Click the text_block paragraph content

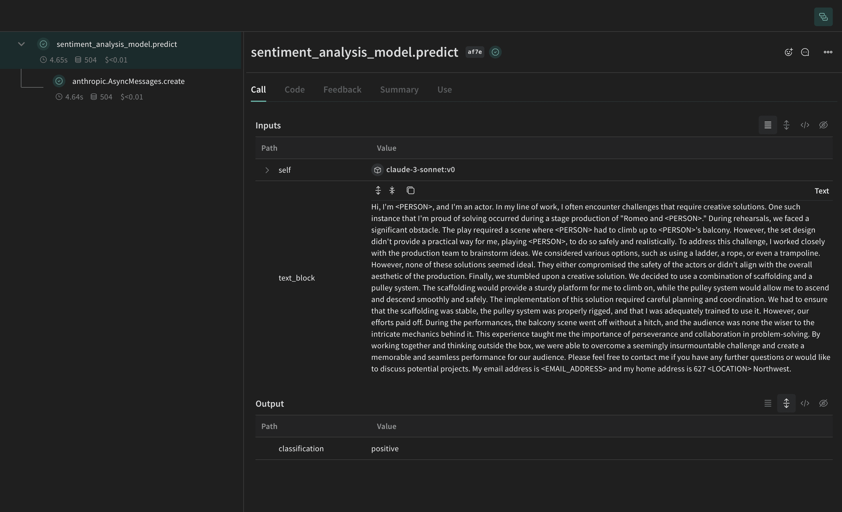coord(601,288)
